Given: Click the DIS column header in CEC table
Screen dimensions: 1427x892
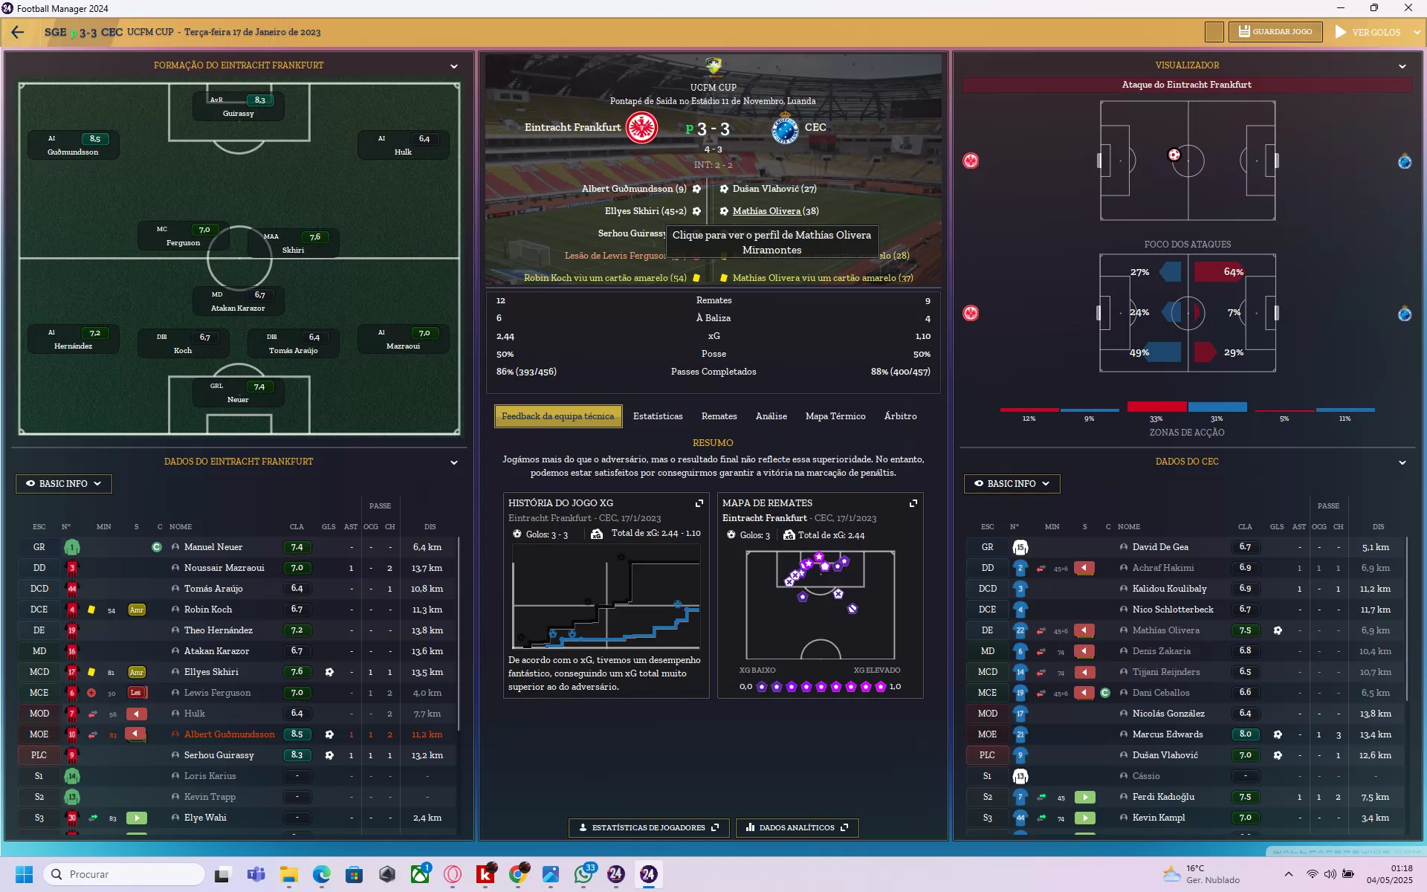Looking at the screenshot, I should [1378, 527].
